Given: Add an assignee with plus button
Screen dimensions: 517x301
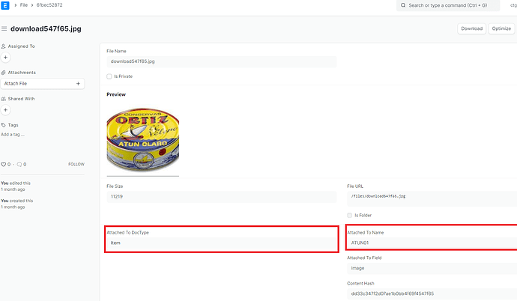Looking at the screenshot, I should click(5, 58).
